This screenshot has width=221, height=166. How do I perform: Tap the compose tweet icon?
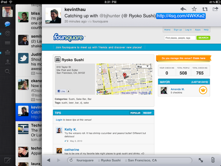click(x=7, y=161)
